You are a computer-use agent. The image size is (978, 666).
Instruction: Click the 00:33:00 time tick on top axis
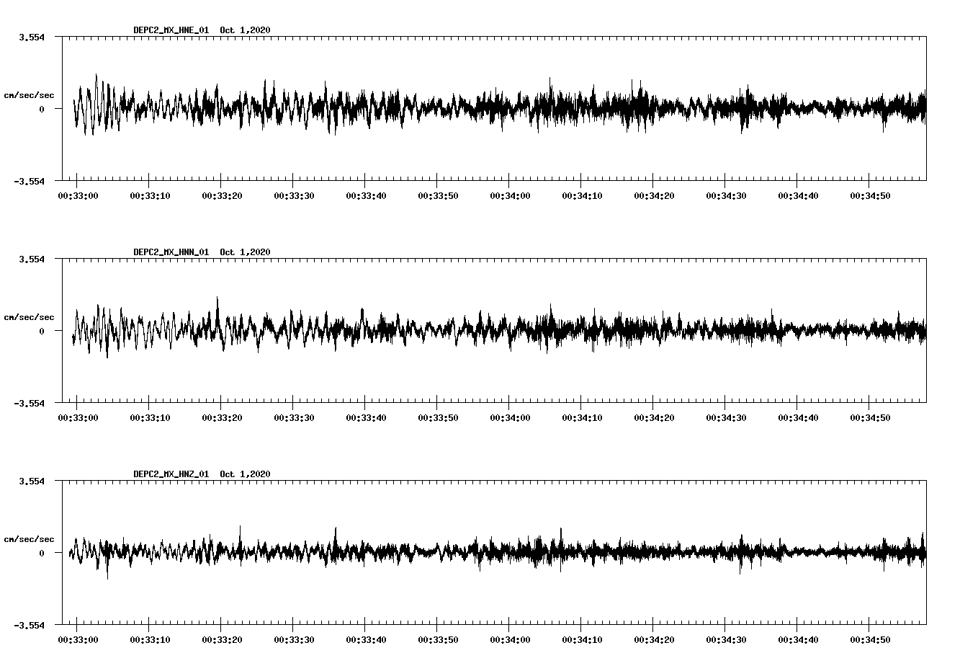(x=79, y=194)
